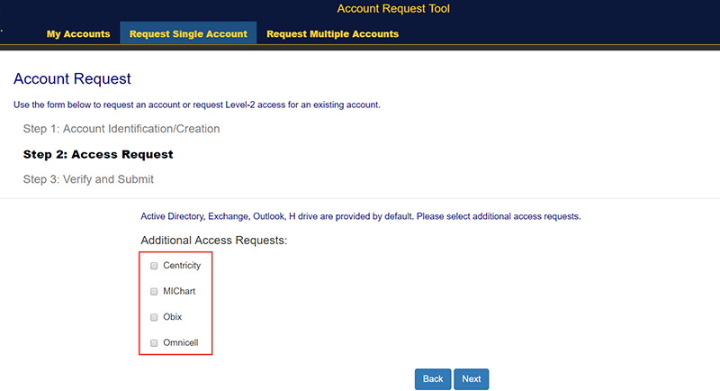This screenshot has width=720, height=391.
Task: Click the 'Use the form below' instruction text
Action: click(196, 105)
